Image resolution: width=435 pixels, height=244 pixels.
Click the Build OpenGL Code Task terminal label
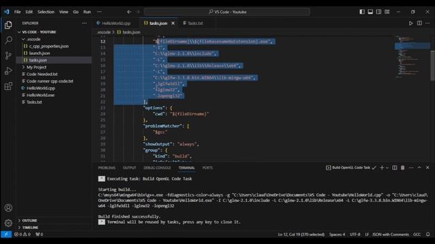[351, 167]
